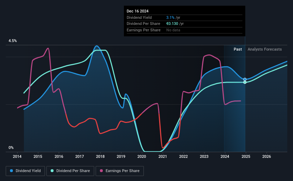Click the 2014 x-axis label
This screenshot has width=293, height=181.
pos(17,156)
